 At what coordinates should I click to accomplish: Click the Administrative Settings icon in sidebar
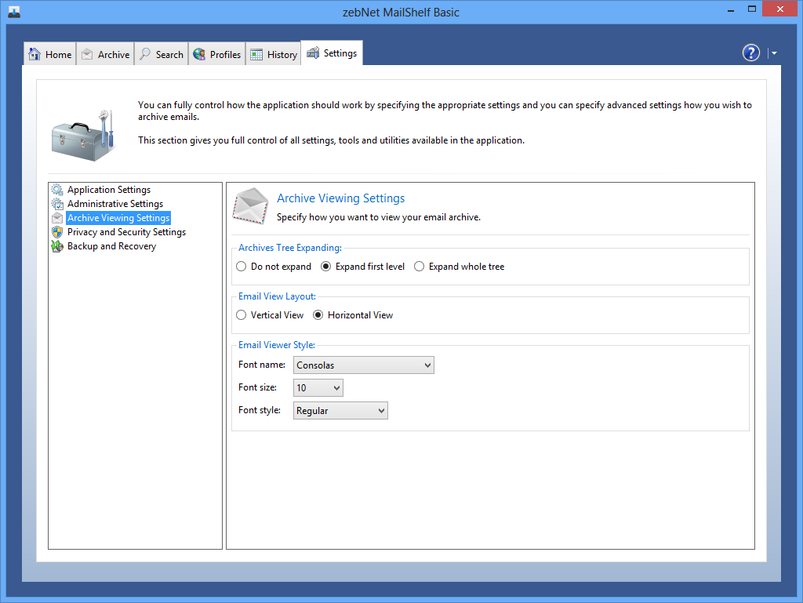(x=57, y=204)
